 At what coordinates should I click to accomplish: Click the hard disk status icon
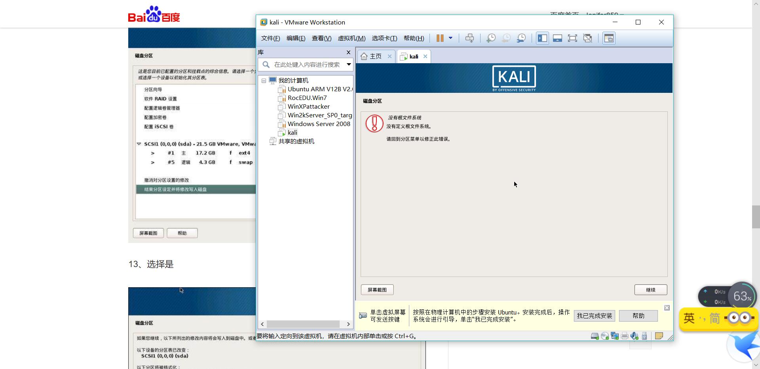595,336
